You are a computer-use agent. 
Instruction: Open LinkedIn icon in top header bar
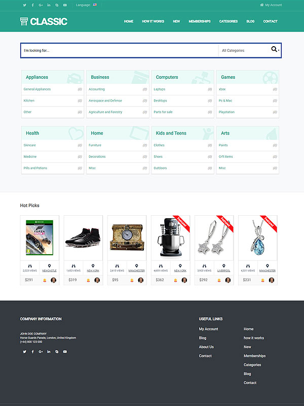click(49, 5)
